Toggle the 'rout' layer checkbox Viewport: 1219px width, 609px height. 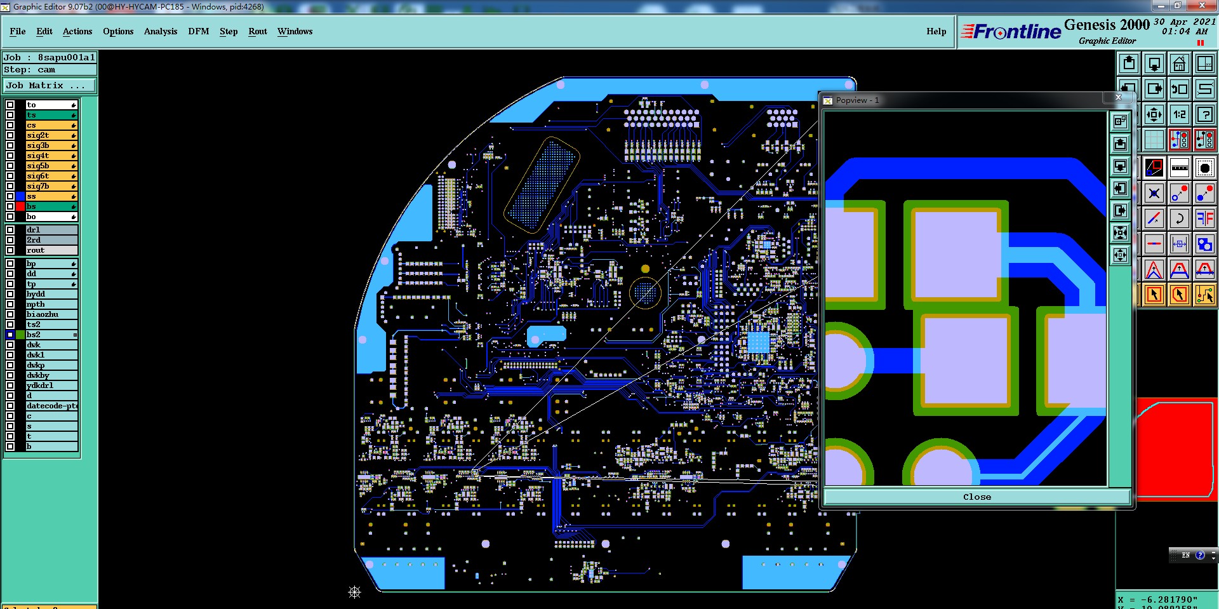pos(10,250)
